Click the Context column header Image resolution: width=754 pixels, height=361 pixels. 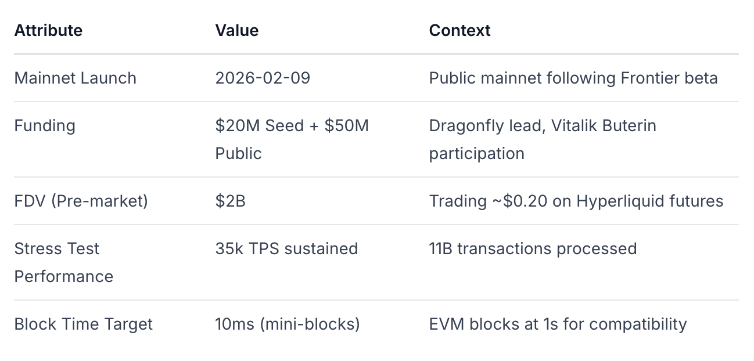[460, 30]
